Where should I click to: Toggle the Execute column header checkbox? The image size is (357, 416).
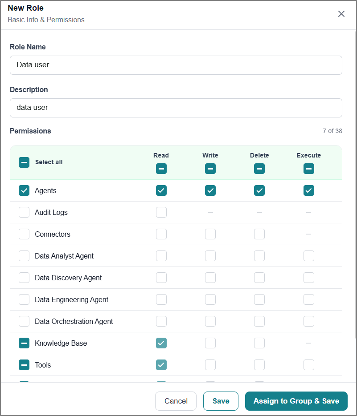click(308, 169)
